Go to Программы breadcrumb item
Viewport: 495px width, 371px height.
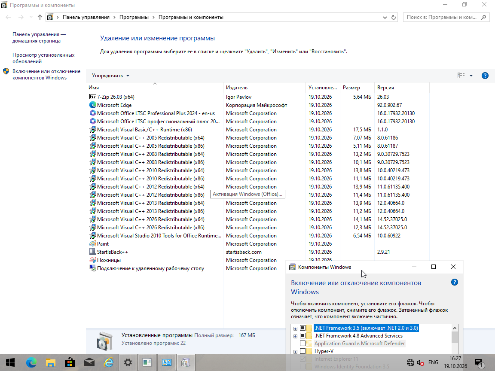coord(134,17)
